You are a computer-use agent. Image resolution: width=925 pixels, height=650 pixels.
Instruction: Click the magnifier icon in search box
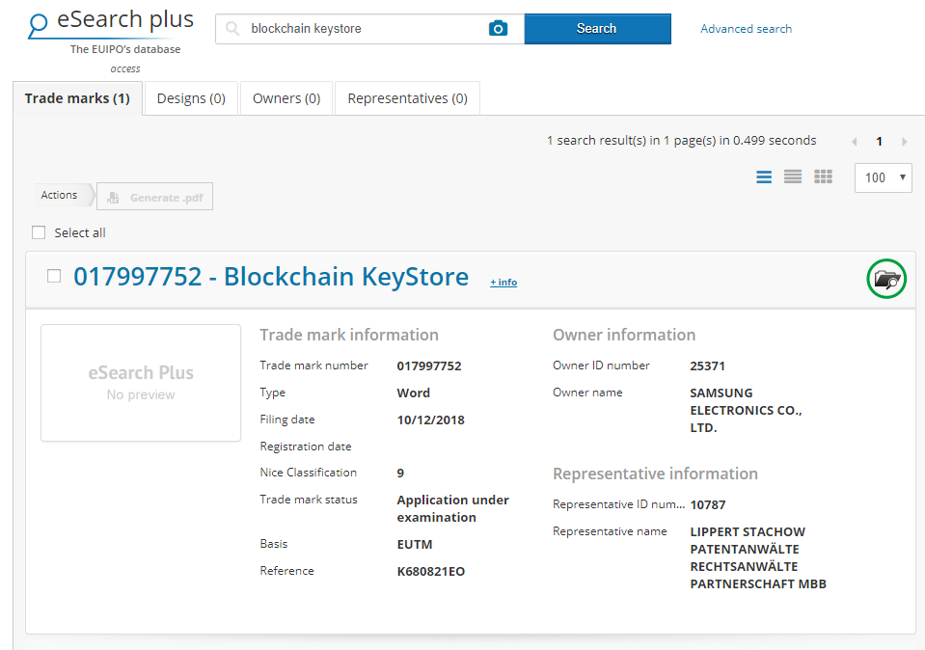(x=232, y=28)
